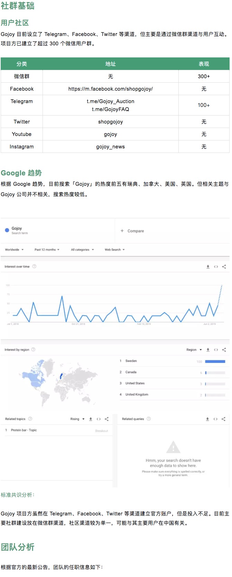Open embed code for Related topics
The image size is (232, 577).
coord(99,419)
